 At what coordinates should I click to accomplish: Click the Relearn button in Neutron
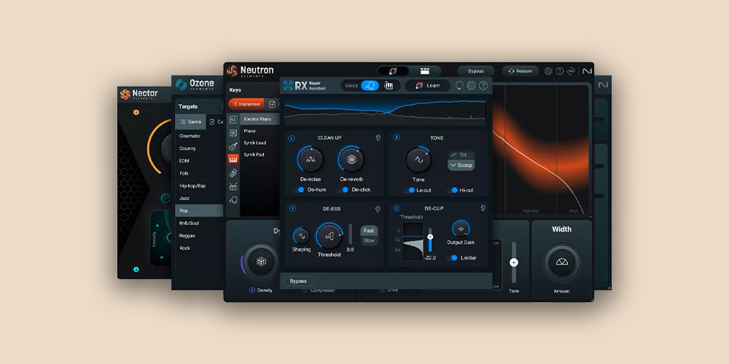tap(521, 71)
